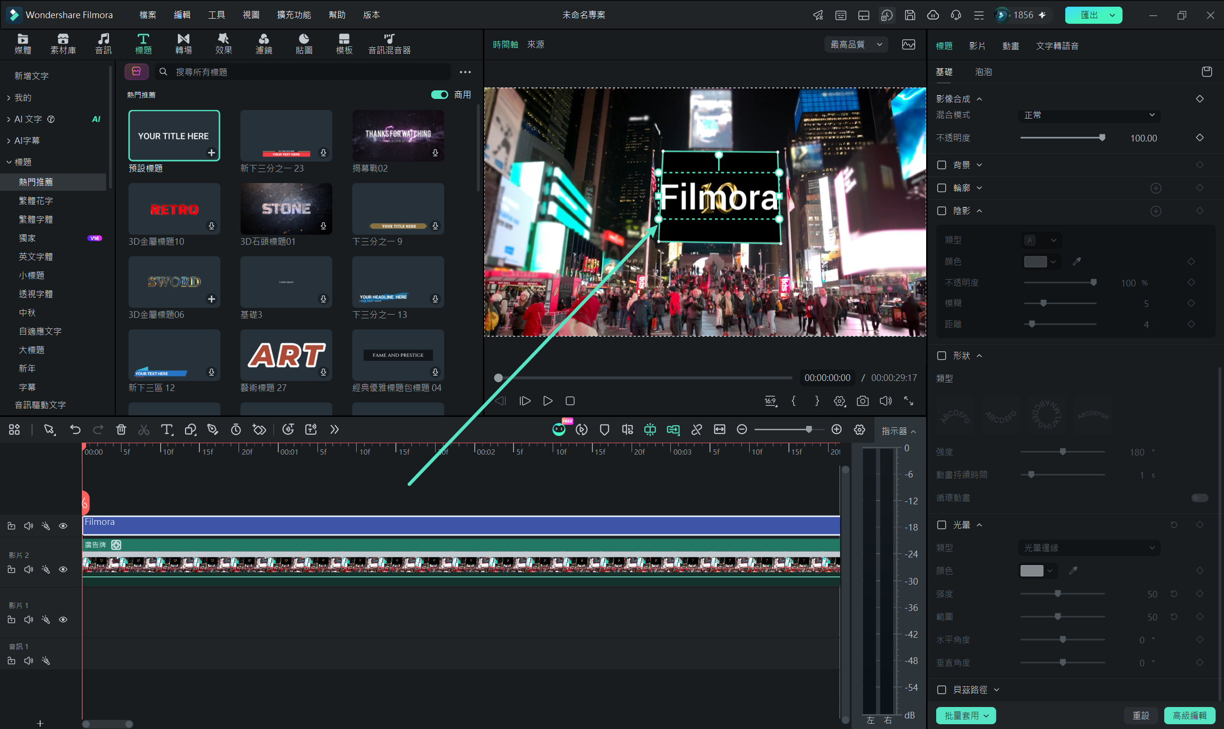This screenshot has width=1224, height=729.
Task: Switch to the 動畫 animation tab
Action: click(1010, 46)
